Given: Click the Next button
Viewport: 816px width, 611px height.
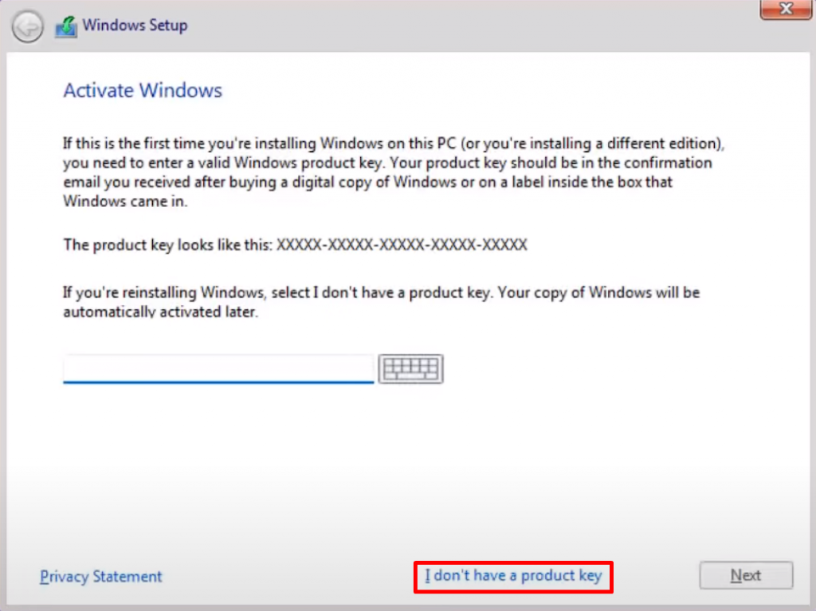Looking at the screenshot, I should coord(746,575).
